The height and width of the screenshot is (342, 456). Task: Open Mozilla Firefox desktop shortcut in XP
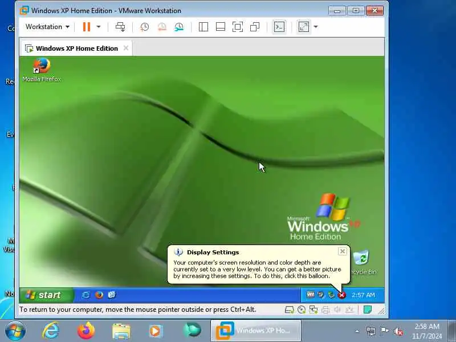[42, 70]
